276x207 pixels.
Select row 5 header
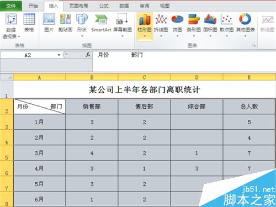coord(7,153)
